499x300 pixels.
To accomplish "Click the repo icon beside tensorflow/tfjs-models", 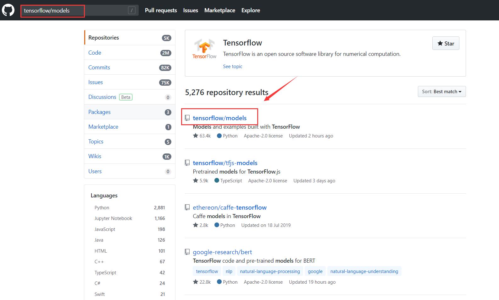I will (x=187, y=163).
